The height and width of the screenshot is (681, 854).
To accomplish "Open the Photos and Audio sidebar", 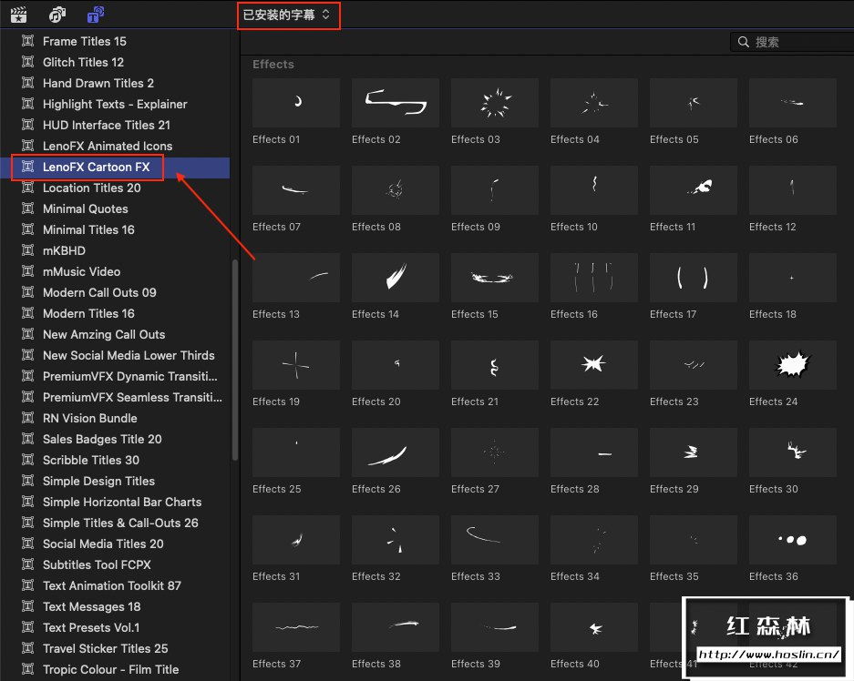I will pos(57,15).
